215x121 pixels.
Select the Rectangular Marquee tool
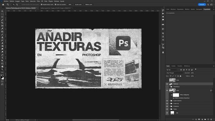(x=2, y=14)
